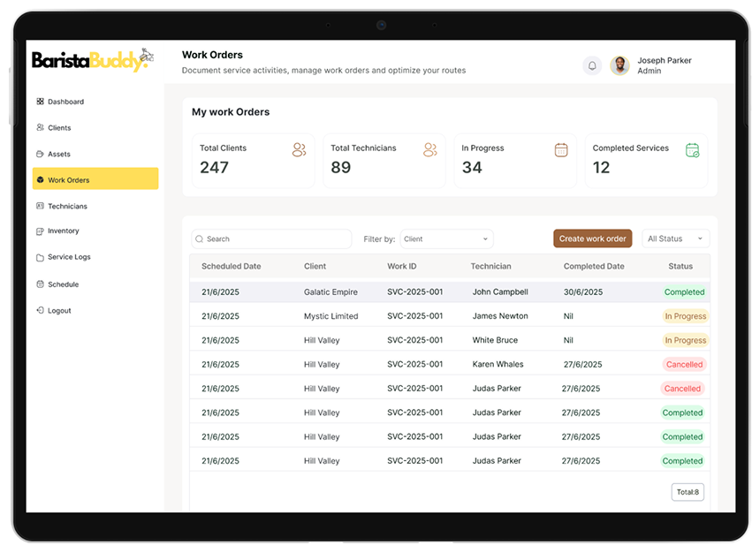This screenshot has width=752, height=545.
Task: Go to Clients in the sidebar
Action: coord(59,128)
